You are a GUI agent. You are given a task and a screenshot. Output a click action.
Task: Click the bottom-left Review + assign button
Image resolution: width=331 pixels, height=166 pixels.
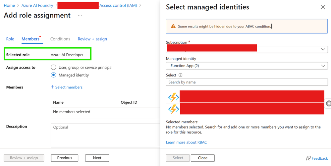click(x=24, y=158)
